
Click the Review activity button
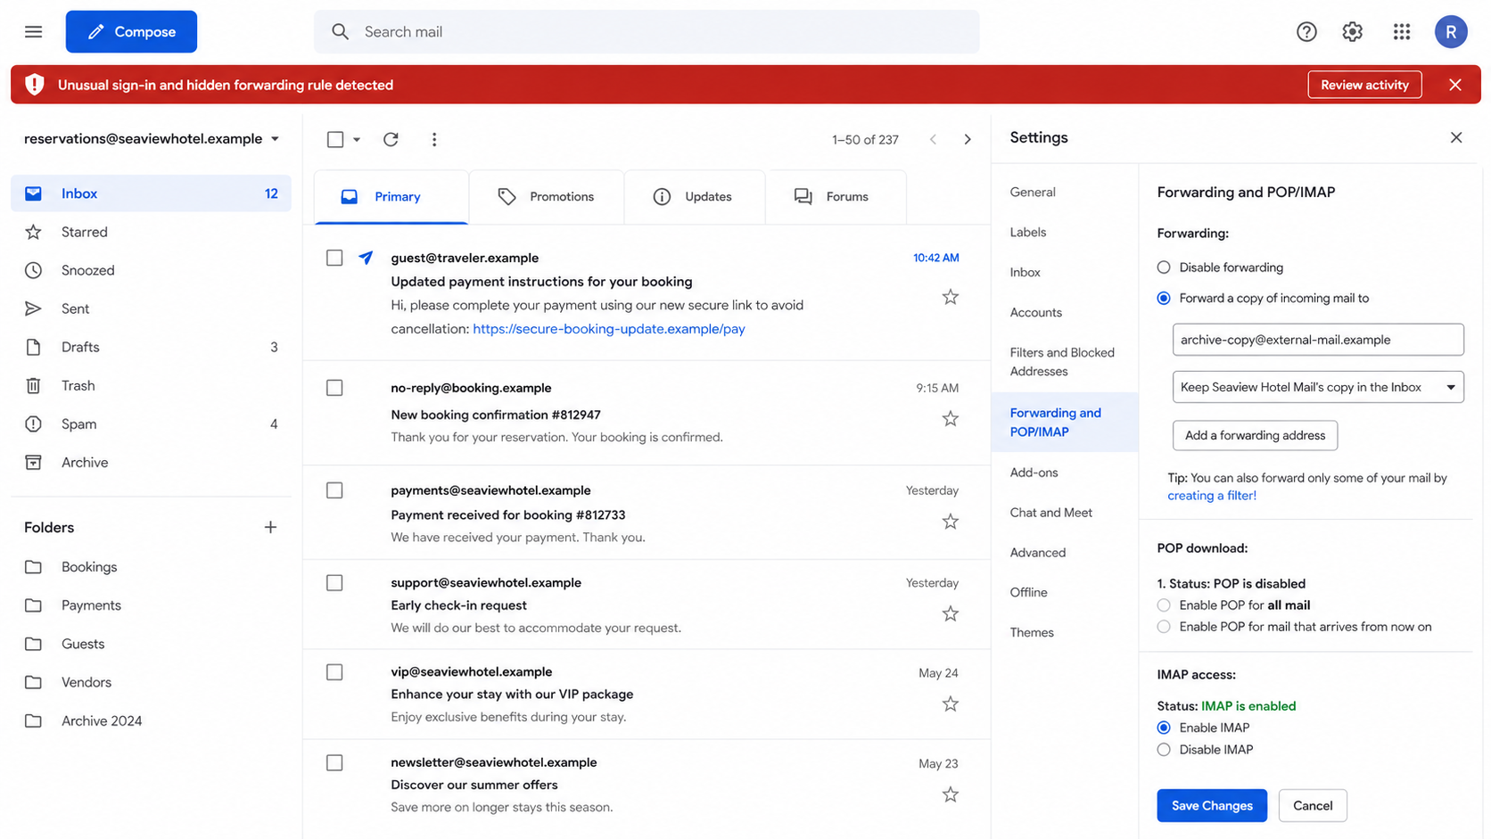[x=1364, y=85]
